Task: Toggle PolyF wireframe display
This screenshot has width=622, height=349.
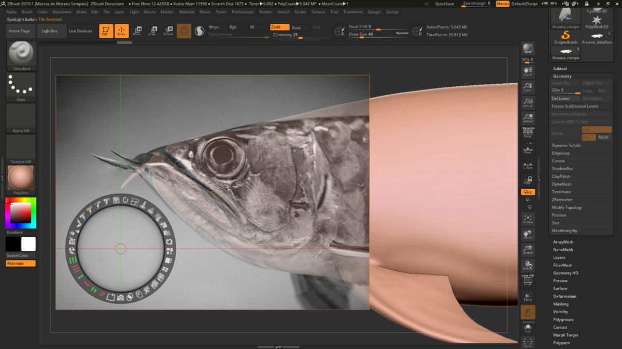Action: 528,281
